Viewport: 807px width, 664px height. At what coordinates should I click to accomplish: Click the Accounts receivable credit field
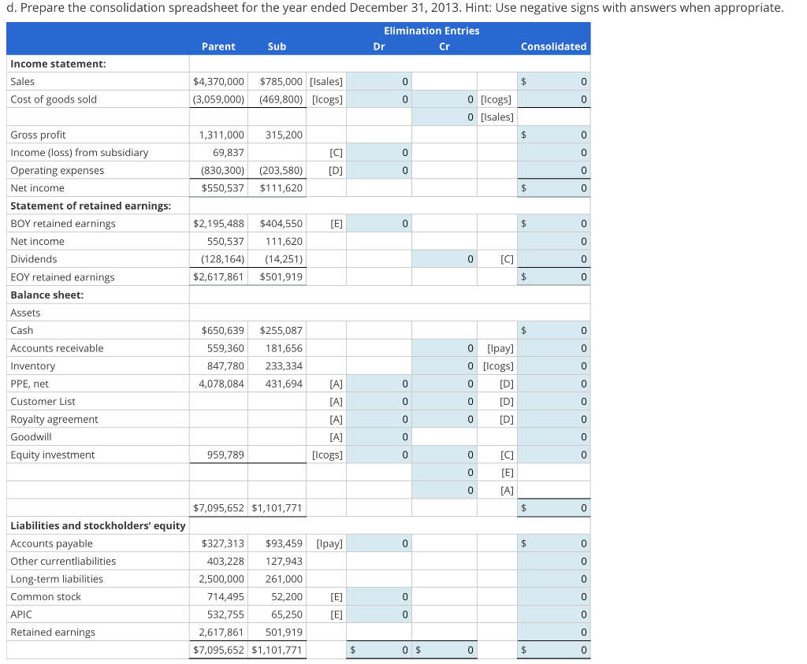pyautogui.click(x=444, y=348)
